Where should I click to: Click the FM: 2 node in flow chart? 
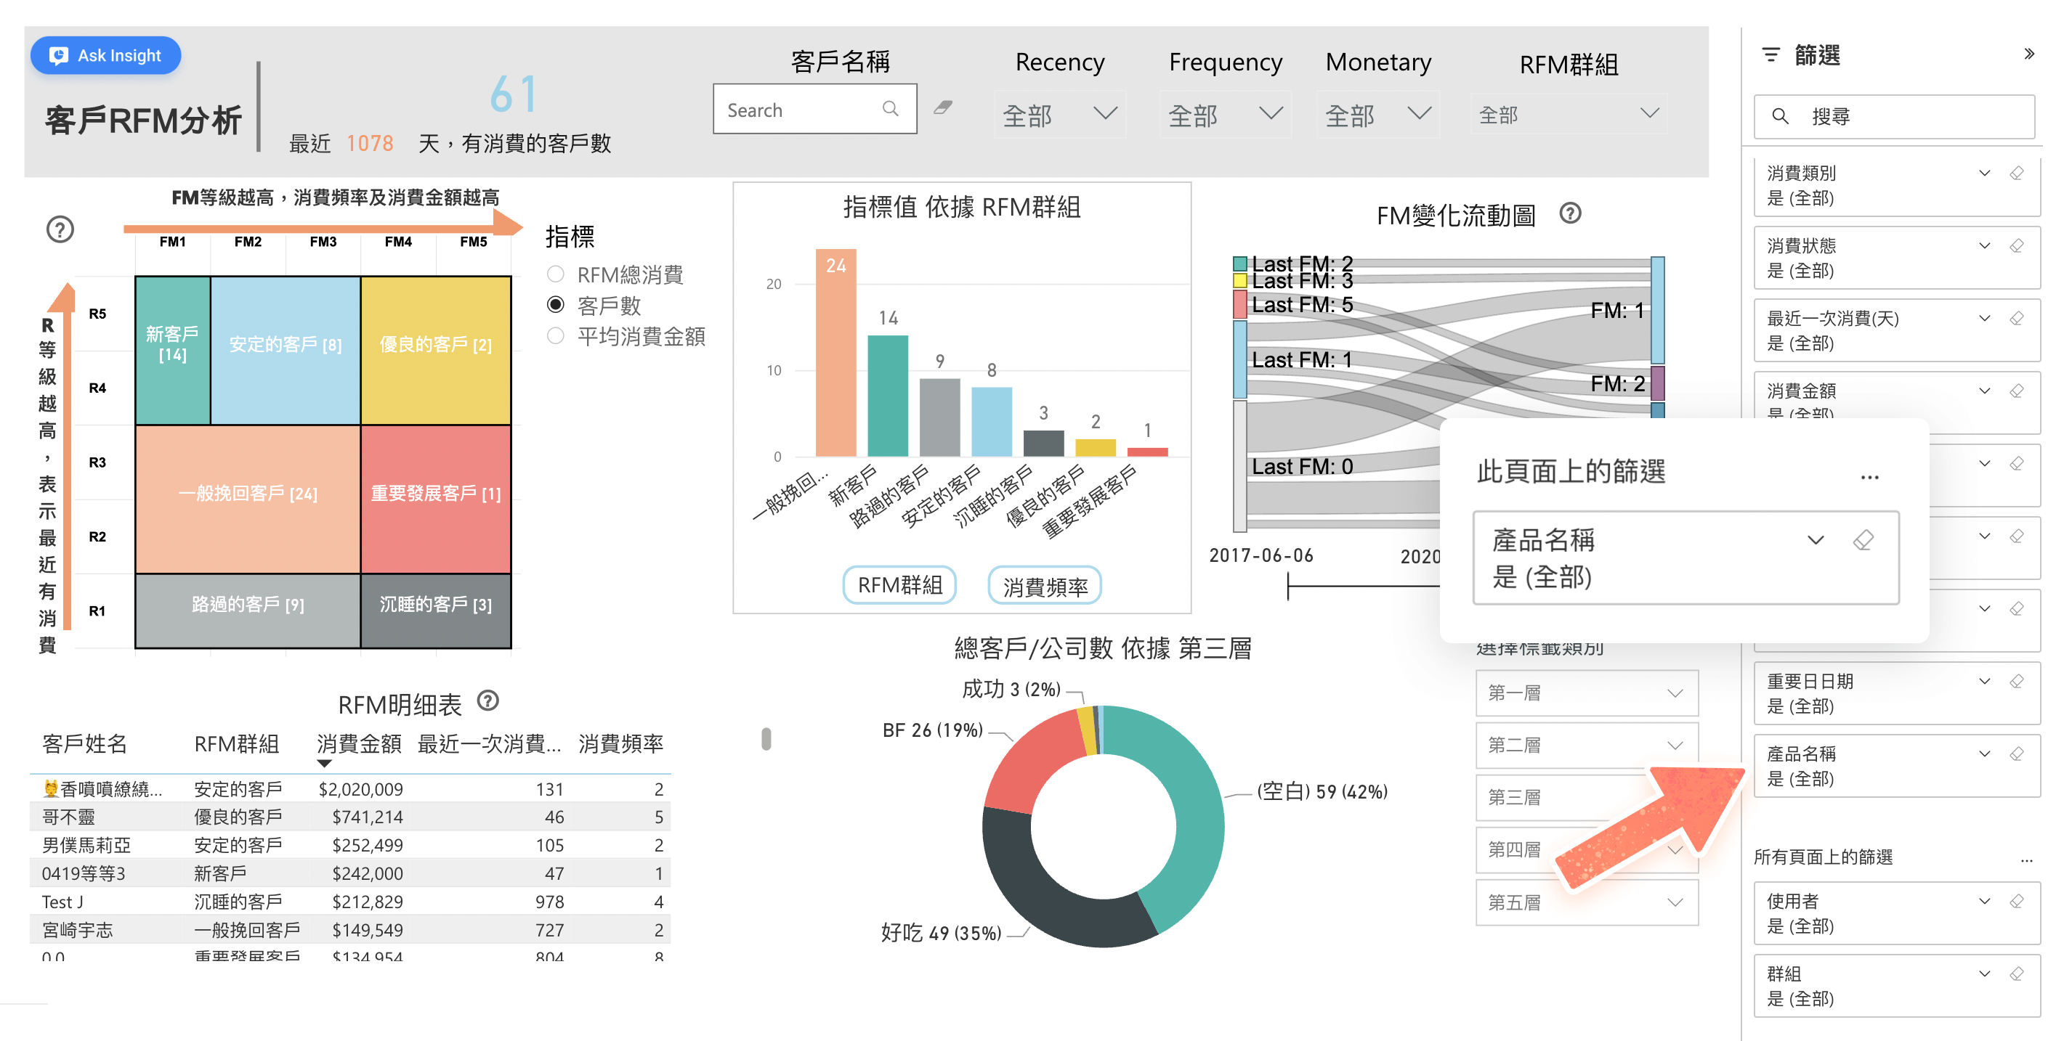(1658, 383)
